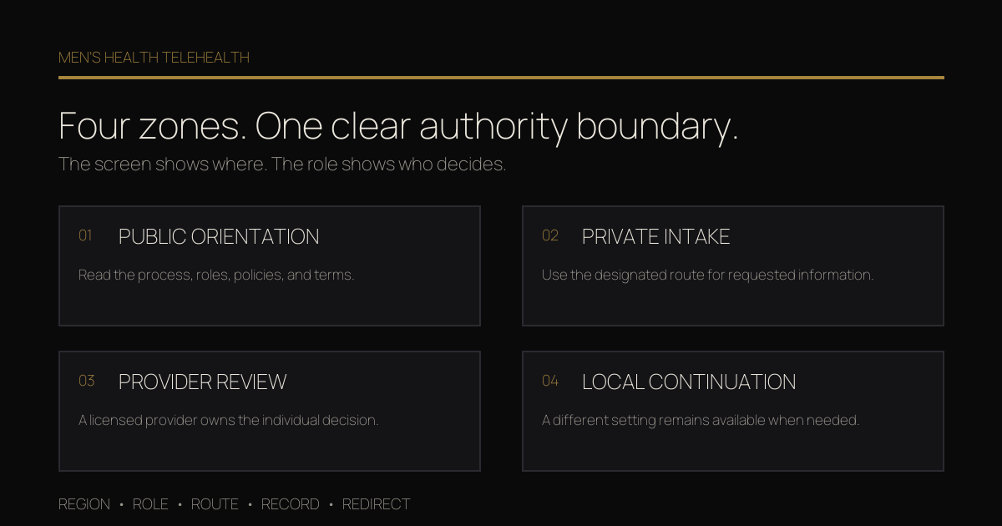
Task: Select the REGION footer item
Action: [84, 504]
